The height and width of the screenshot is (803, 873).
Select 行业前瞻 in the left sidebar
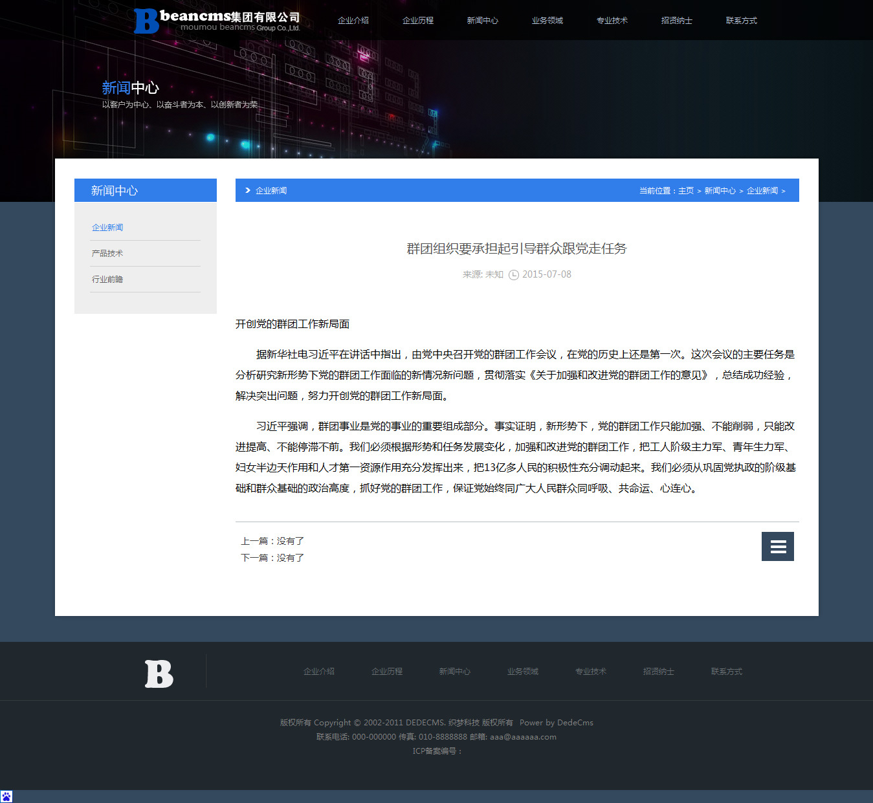pos(107,280)
